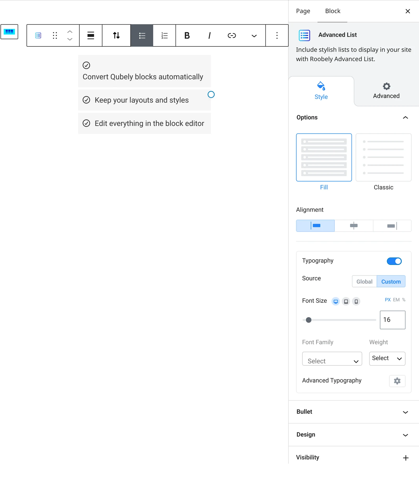Click the Advanced List block type icon in toolbar
Screen dimensions: 419x479
point(38,35)
